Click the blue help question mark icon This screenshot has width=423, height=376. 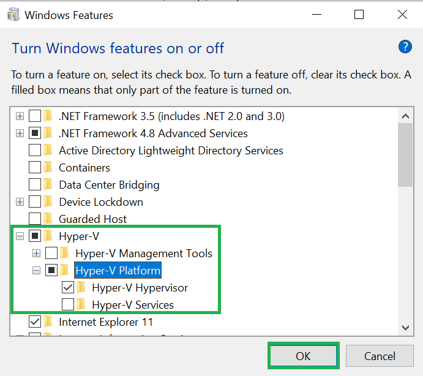pyautogui.click(x=405, y=47)
